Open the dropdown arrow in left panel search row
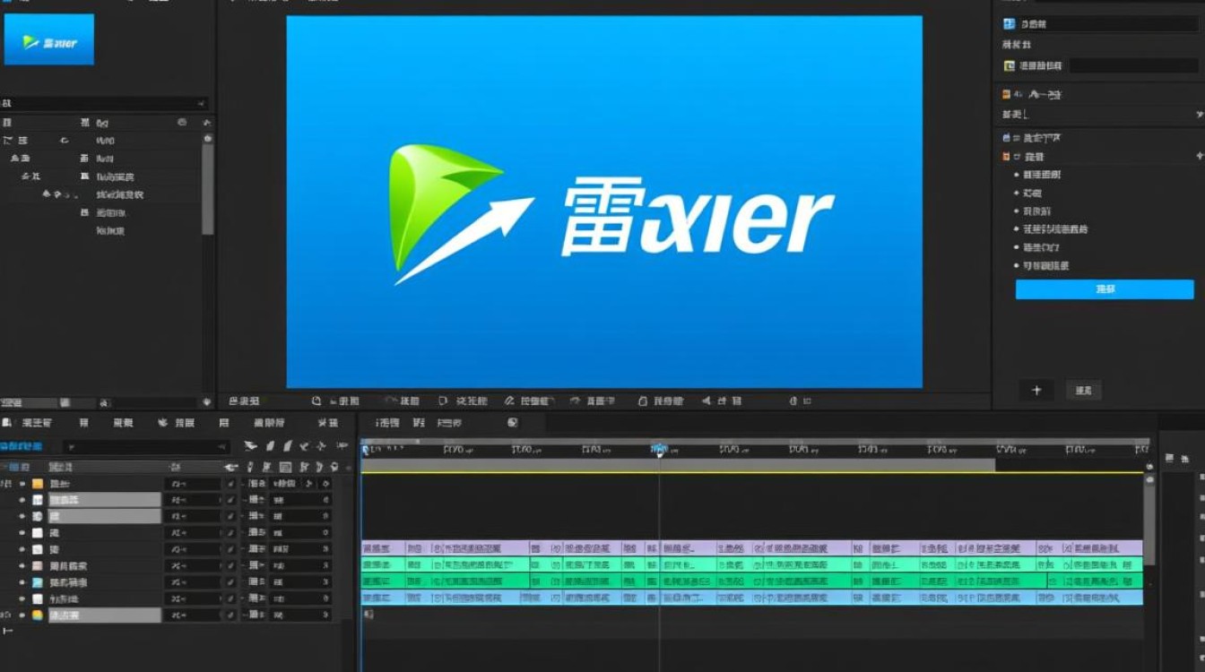The height and width of the screenshot is (672, 1205). point(203,103)
